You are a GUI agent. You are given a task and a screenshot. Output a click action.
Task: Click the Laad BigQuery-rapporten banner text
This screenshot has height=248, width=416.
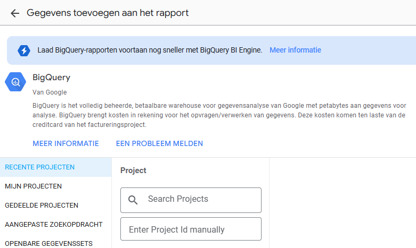[x=150, y=50]
